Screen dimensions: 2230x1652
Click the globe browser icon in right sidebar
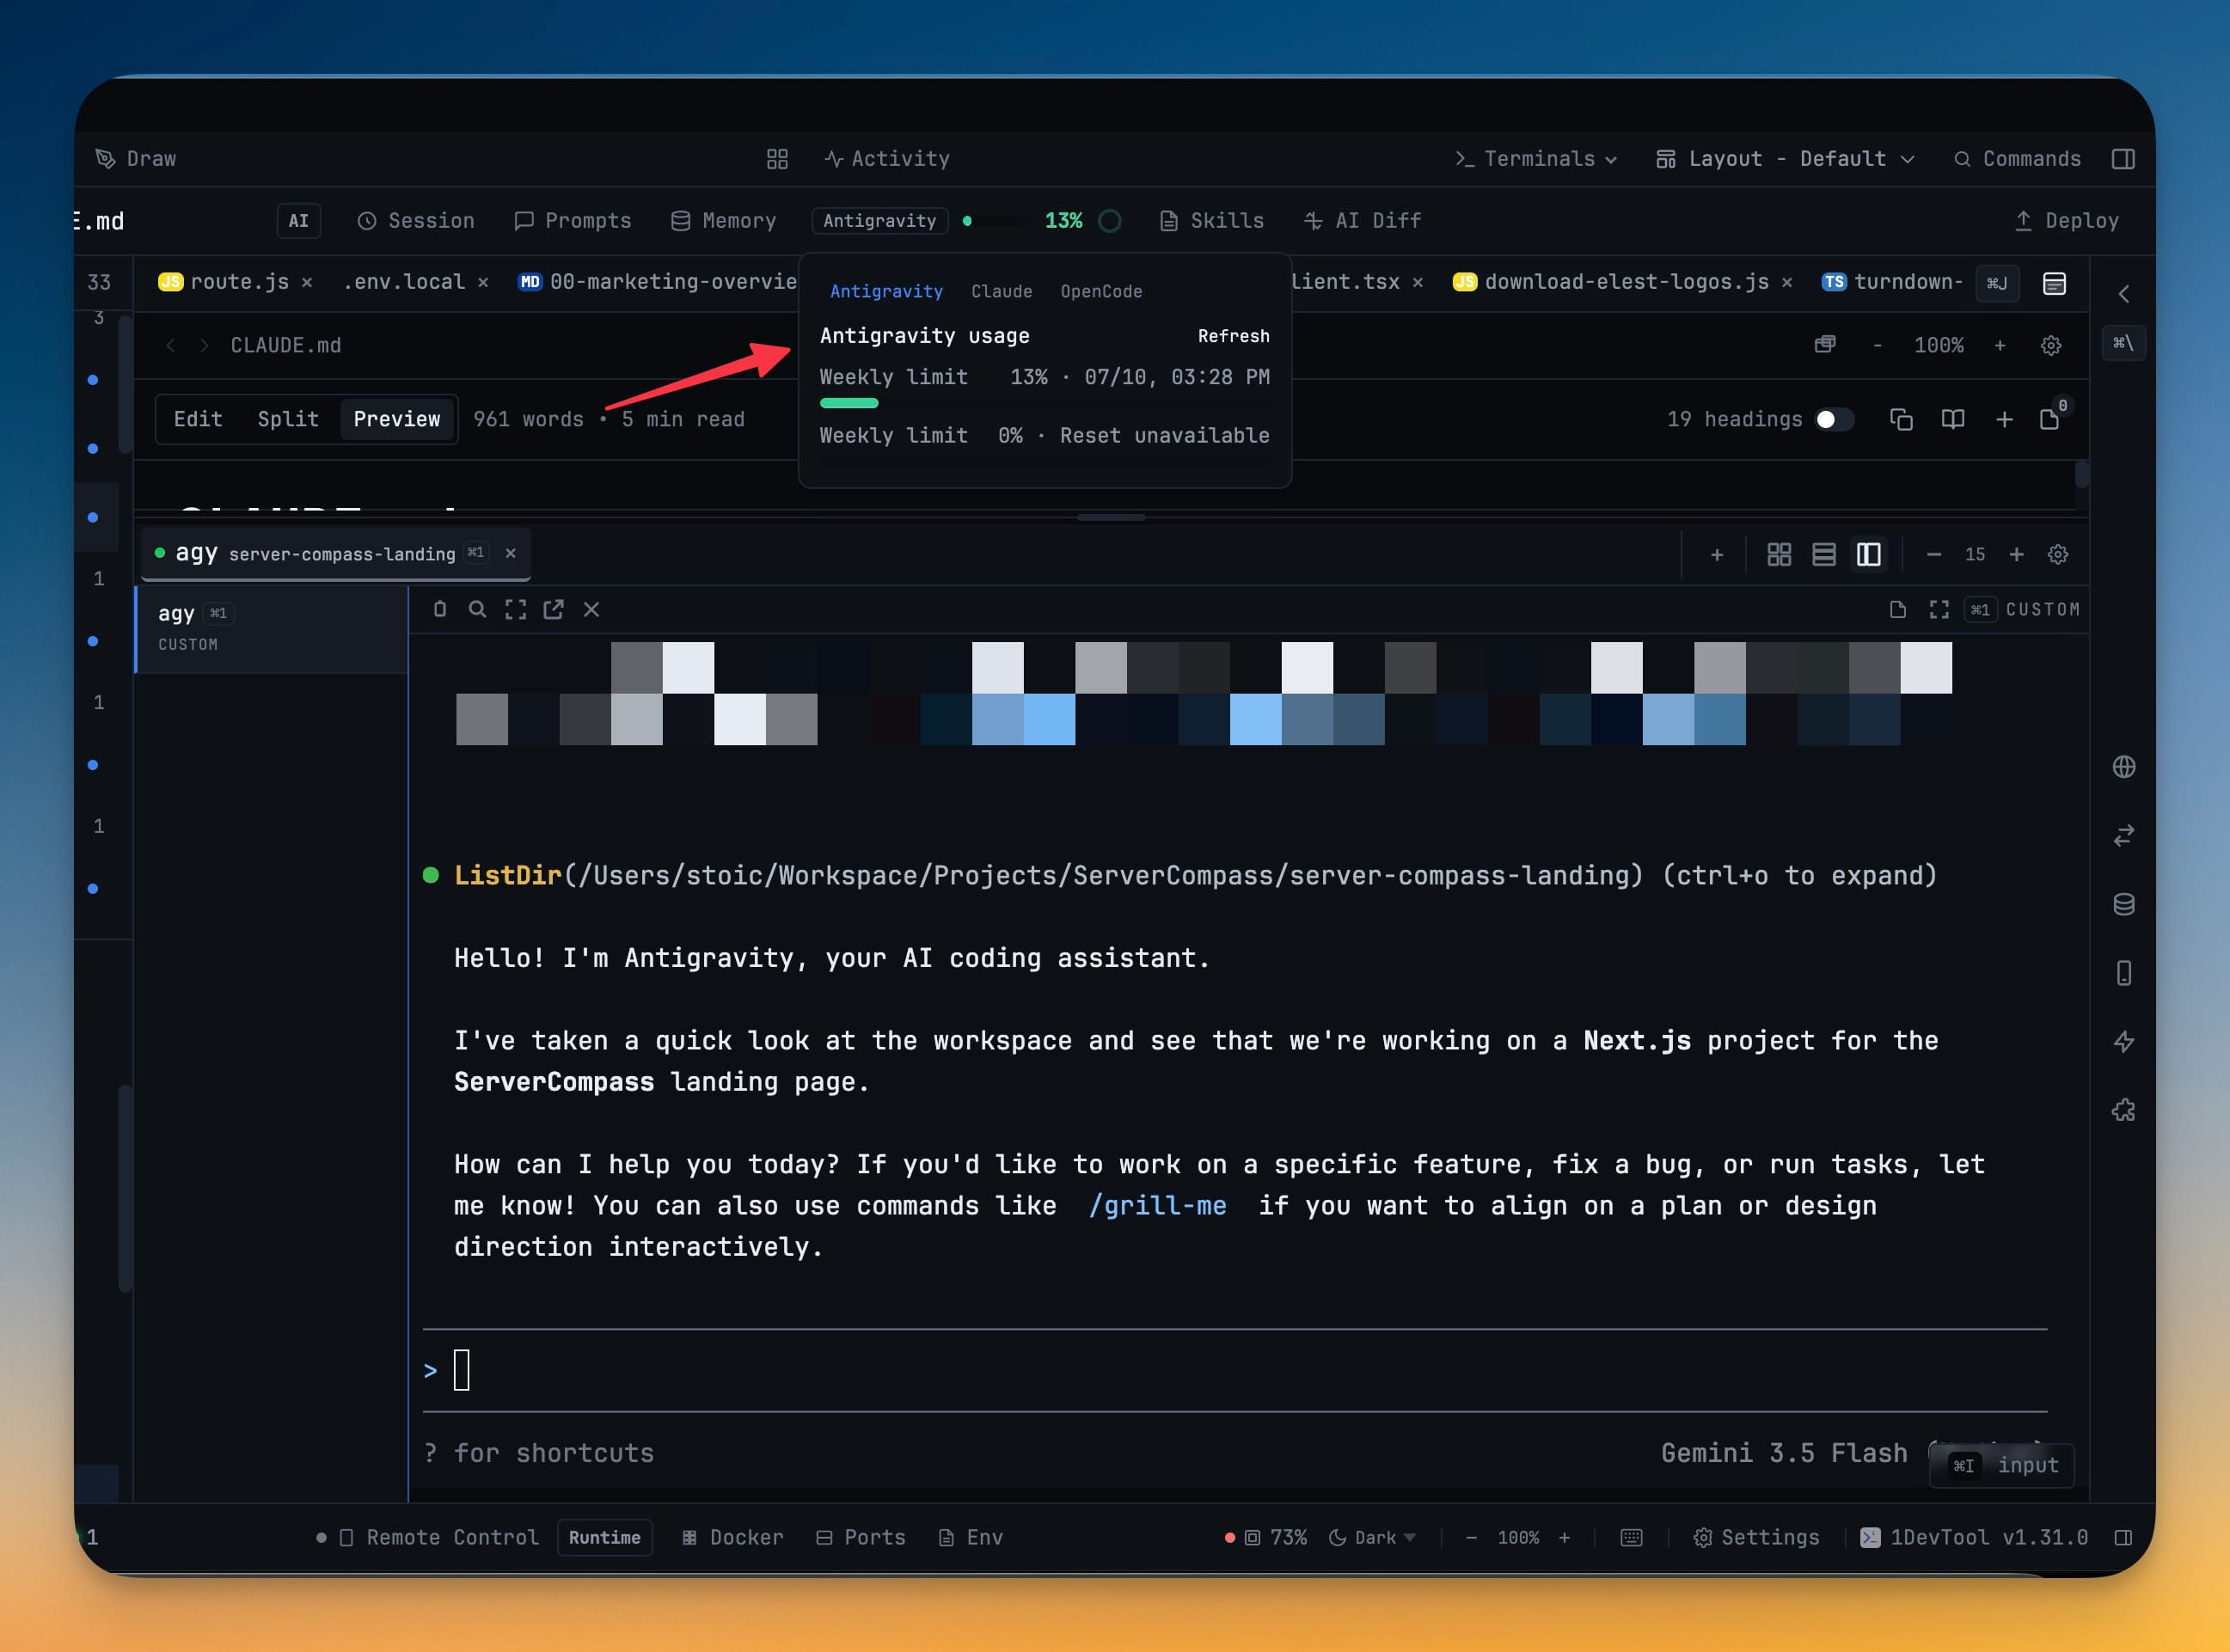[2123, 767]
